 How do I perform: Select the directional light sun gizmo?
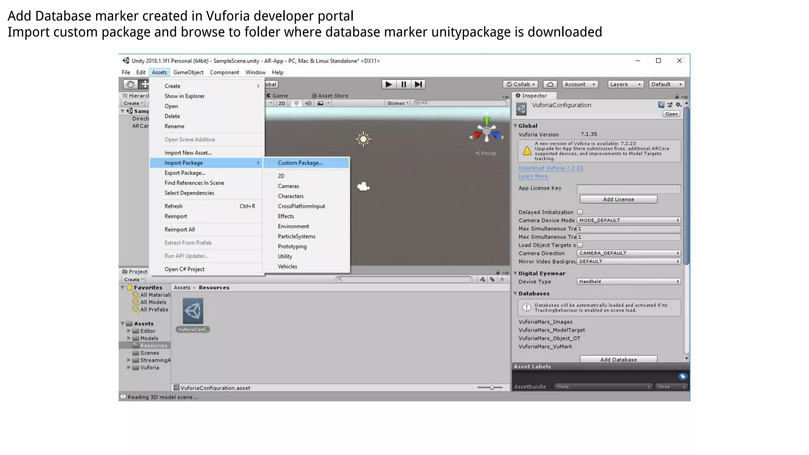(363, 139)
